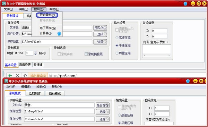Open 帮助(H) menu in top window

click(x=54, y=9)
